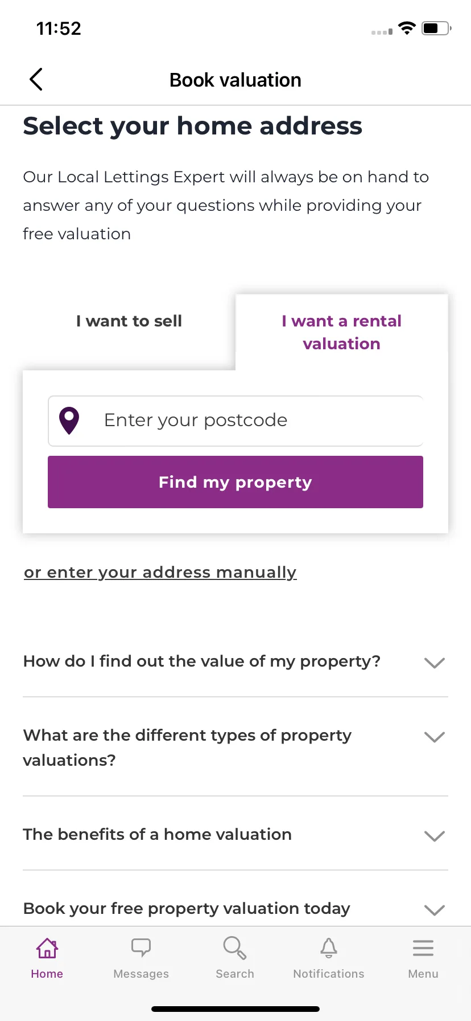
Task: Open the Search magnifier icon
Action: coord(235,948)
